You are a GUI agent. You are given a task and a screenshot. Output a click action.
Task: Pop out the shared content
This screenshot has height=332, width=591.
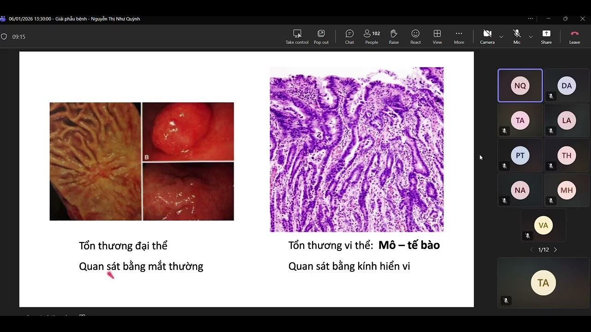pos(321,37)
